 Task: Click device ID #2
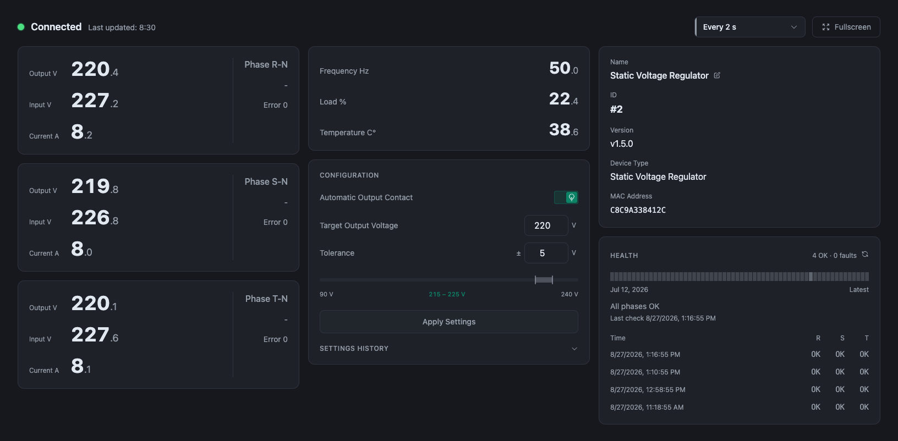click(x=616, y=109)
